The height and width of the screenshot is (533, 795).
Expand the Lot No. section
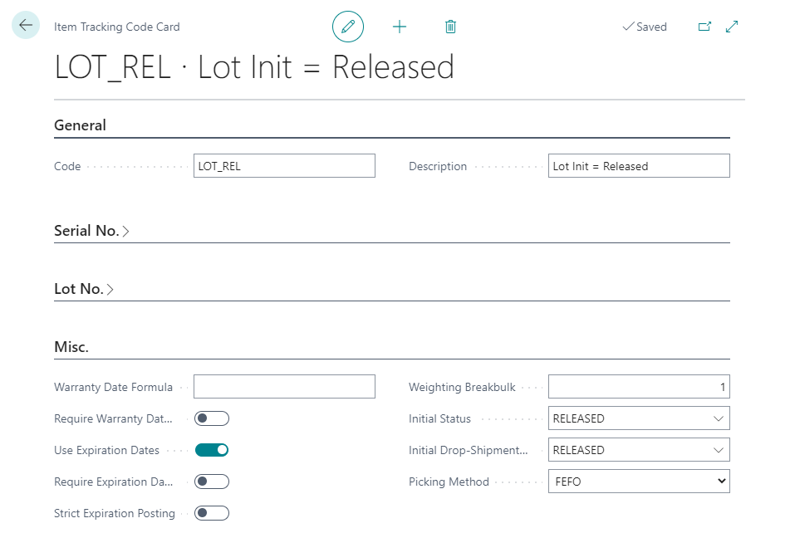(x=84, y=289)
